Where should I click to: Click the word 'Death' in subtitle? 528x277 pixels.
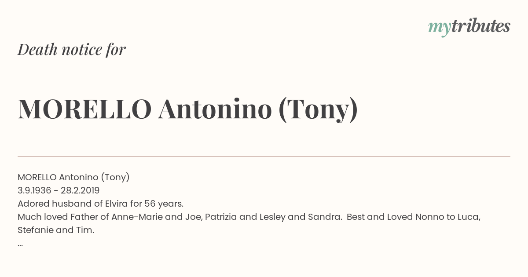37,50
